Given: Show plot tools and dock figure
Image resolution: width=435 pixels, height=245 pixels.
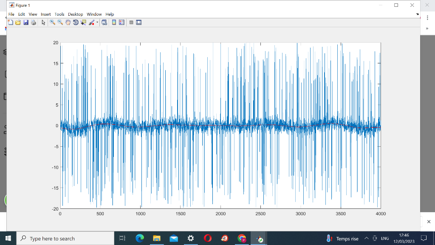Looking at the screenshot, I should click(139, 23).
